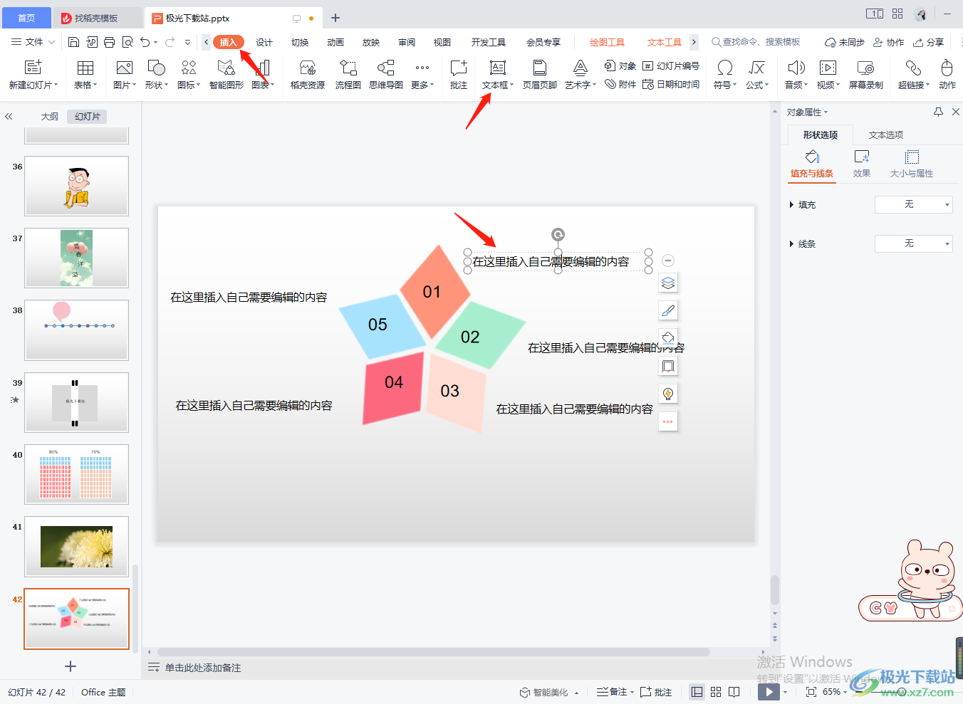Click the add slide plus button below thumbnails
Screen dimensions: 963x704
(71, 666)
